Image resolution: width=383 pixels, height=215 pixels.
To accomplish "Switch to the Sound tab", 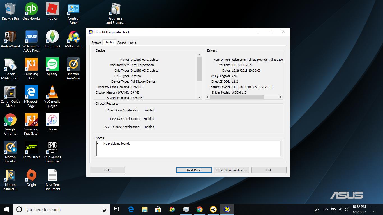I will tap(122, 43).
